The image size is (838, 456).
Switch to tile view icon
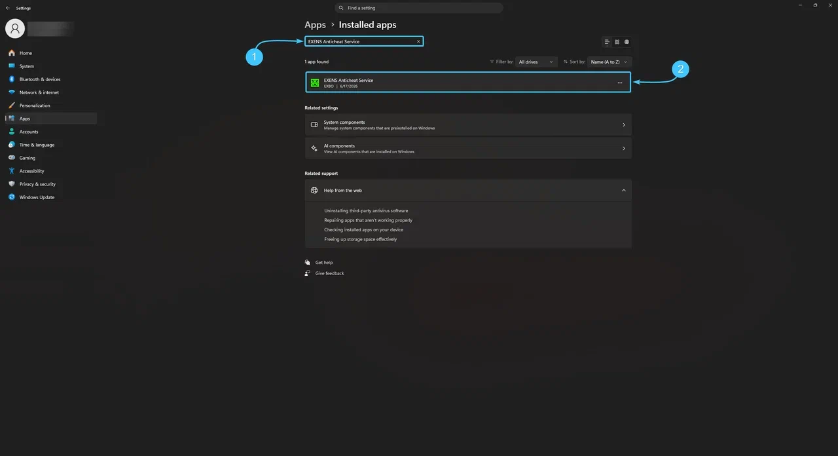point(627,42)
